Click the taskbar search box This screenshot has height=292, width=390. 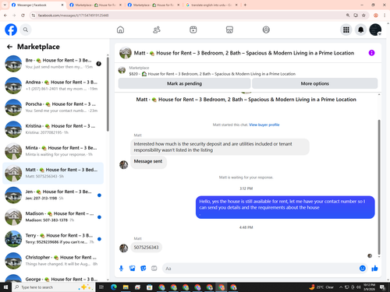click(53, 287)
